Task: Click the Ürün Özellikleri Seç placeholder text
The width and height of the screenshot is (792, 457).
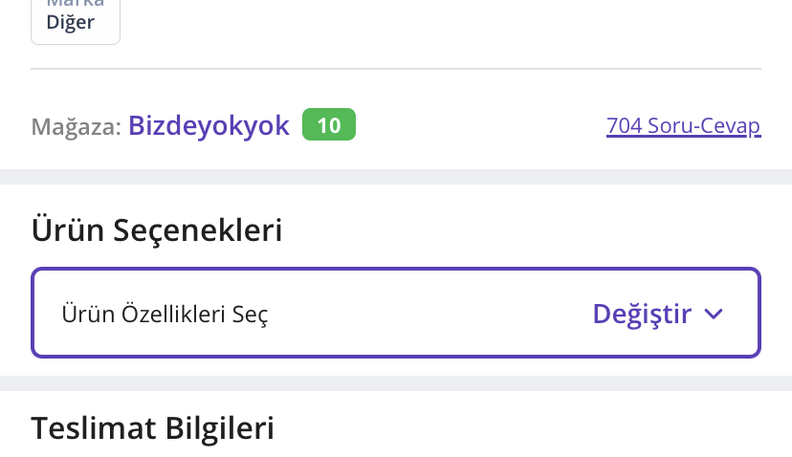Action: tap(165, 314)
